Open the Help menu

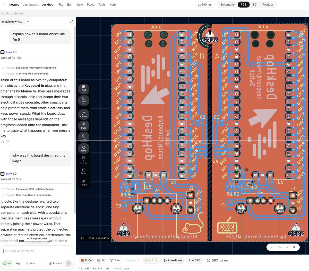click(x=113, y=5)
